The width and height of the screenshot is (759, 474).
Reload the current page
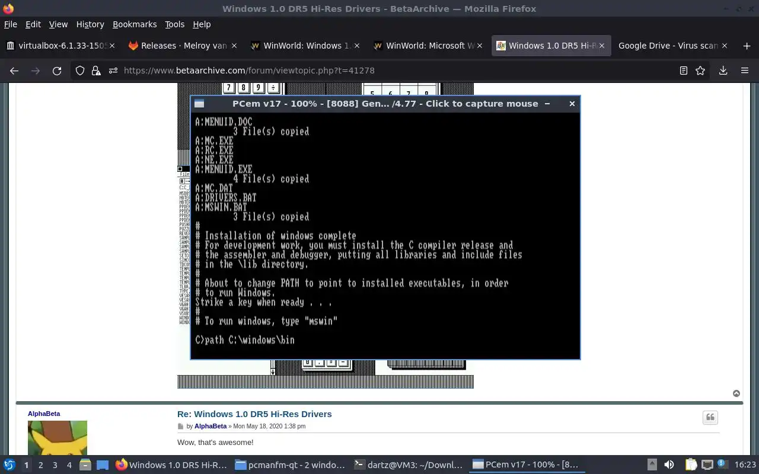57,71
